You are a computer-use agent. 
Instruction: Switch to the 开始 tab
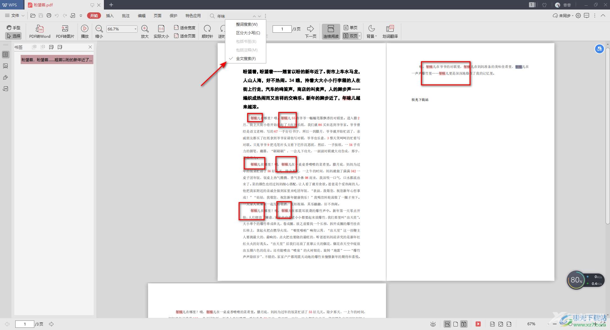pos(94,16)
